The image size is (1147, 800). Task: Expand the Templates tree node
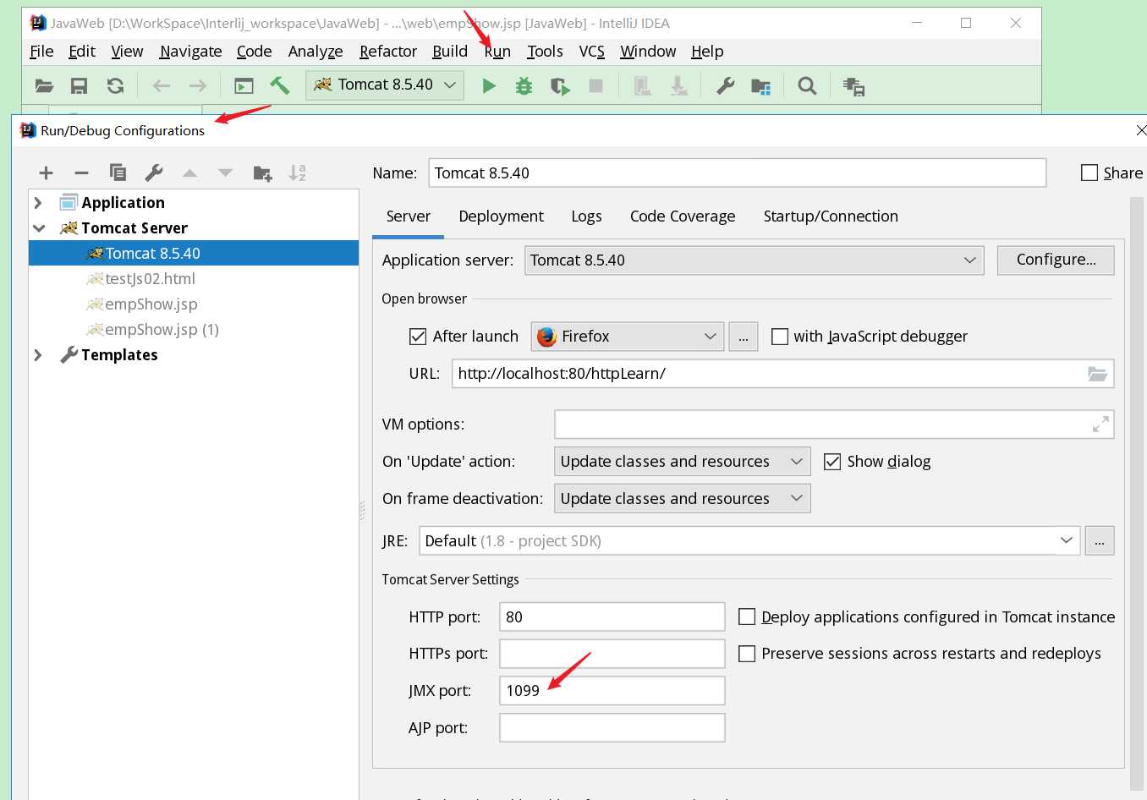(38, 355)
